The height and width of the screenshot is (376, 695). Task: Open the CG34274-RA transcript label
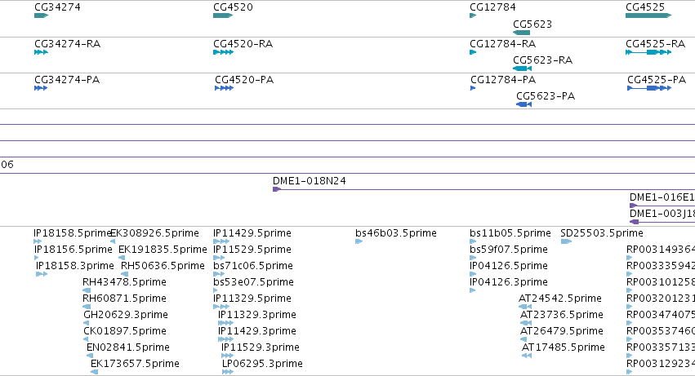(67, 44)
